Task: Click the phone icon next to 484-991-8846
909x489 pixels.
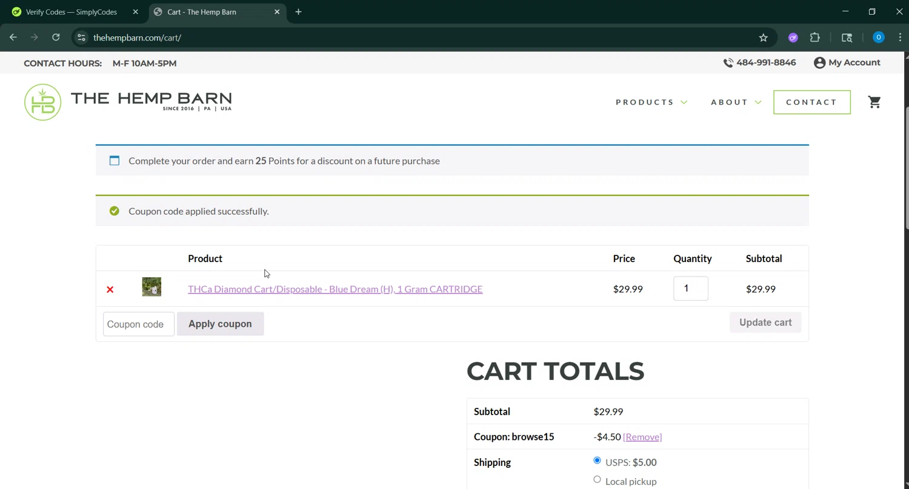Action: click(728, 63)
